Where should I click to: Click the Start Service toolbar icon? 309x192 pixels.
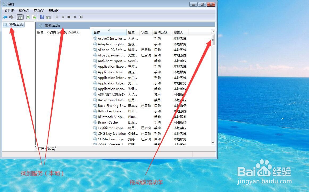(x=57, y=17)
